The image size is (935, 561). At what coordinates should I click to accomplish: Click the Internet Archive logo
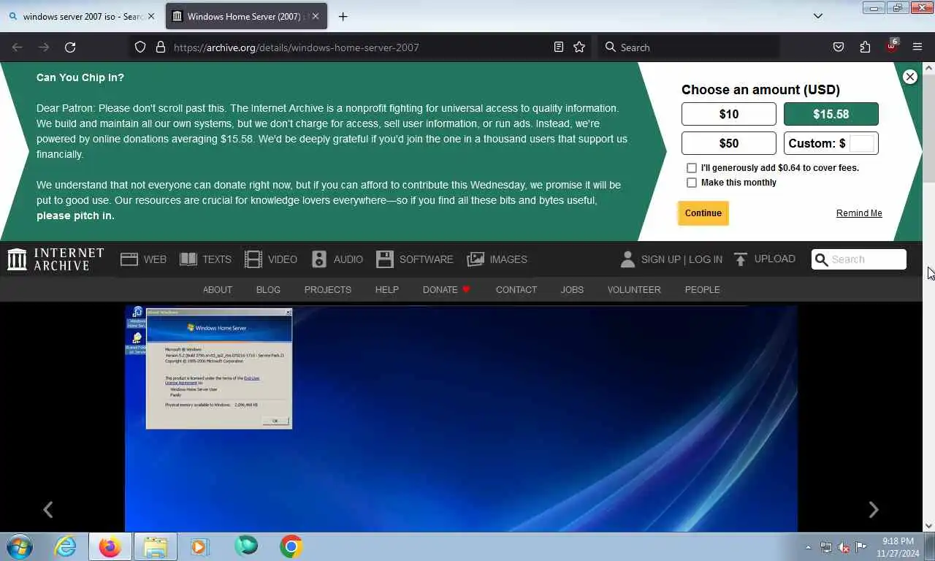[x=56, y=259]
